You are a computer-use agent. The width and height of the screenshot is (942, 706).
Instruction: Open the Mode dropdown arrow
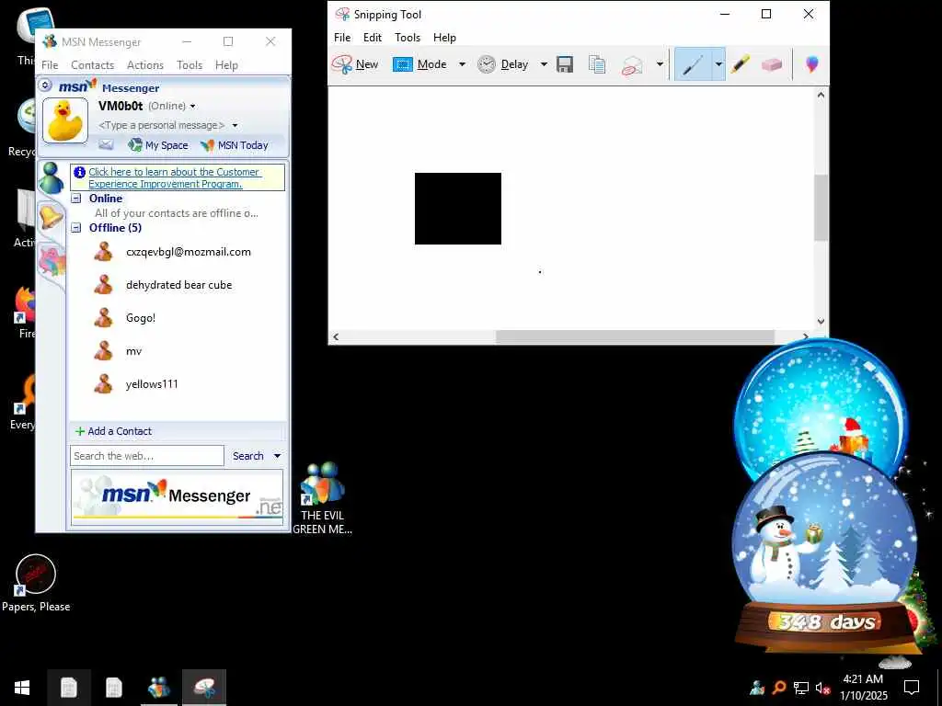pos(462,64)
